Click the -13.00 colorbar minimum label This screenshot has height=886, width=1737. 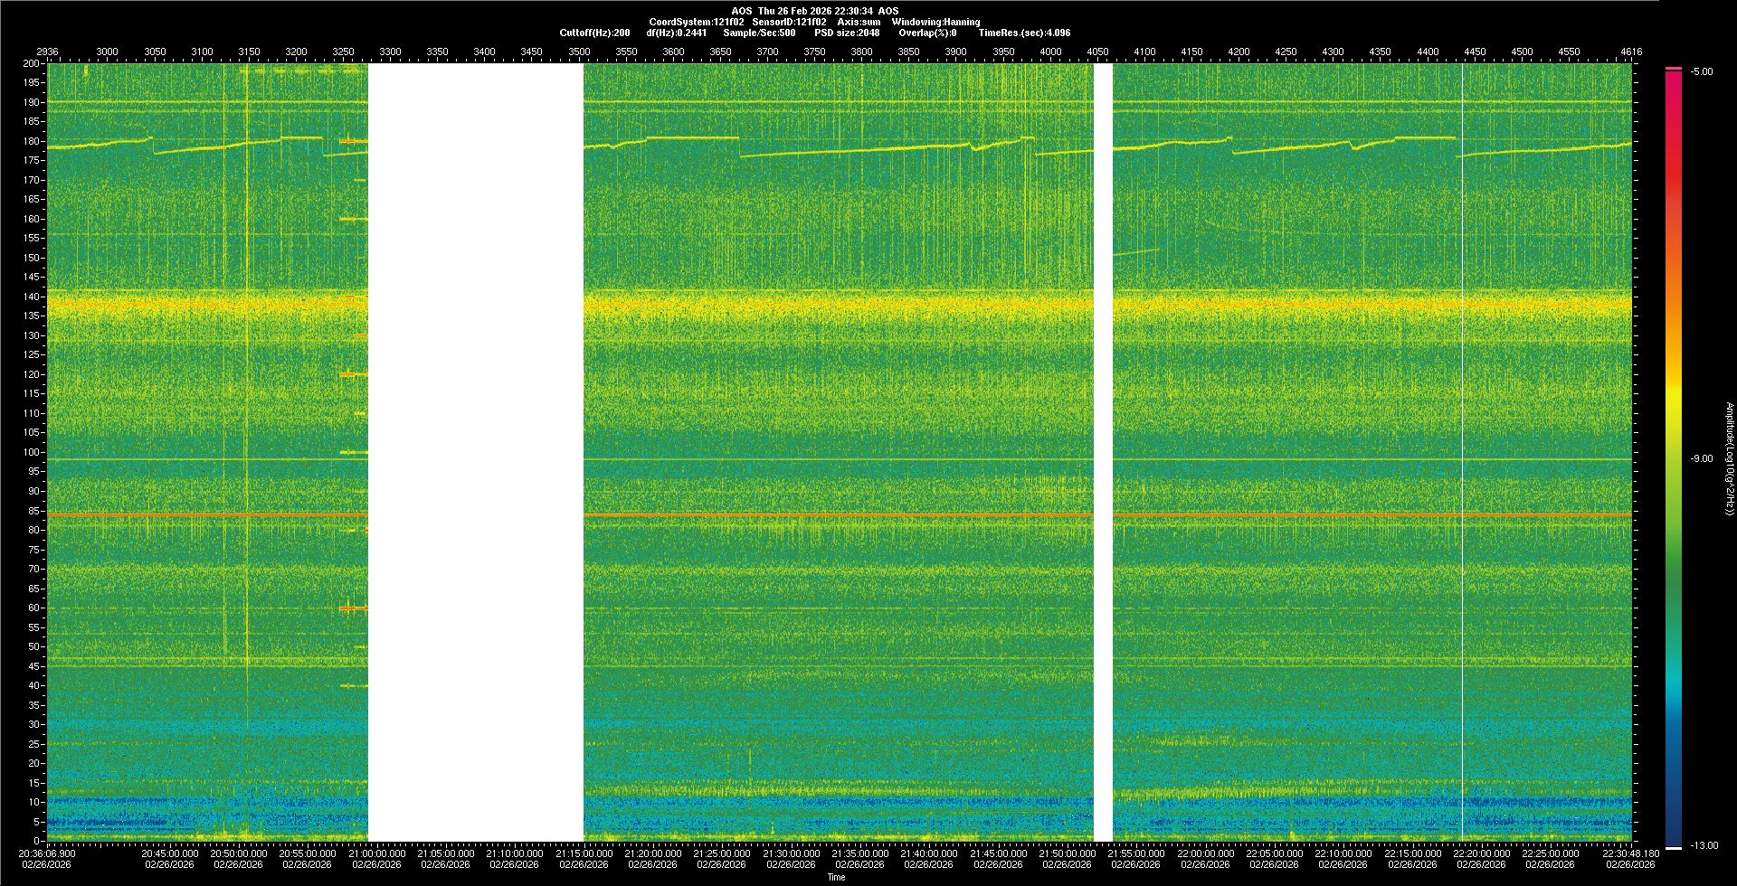(x=1704, y=845)
